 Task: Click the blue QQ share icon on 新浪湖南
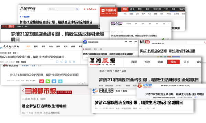click(x=54, y=81)
